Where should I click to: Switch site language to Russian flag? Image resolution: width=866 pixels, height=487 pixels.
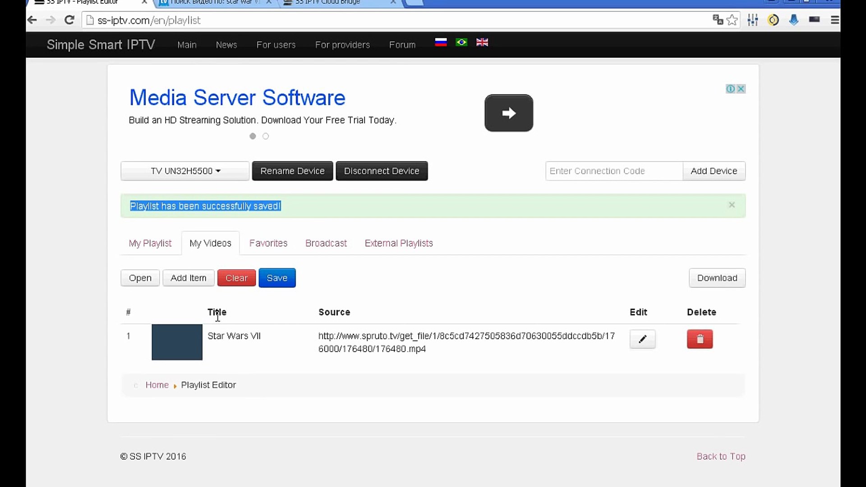point(441,42)
